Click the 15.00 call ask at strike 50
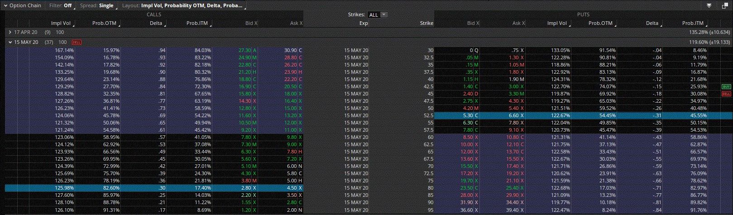 point(290,108)
